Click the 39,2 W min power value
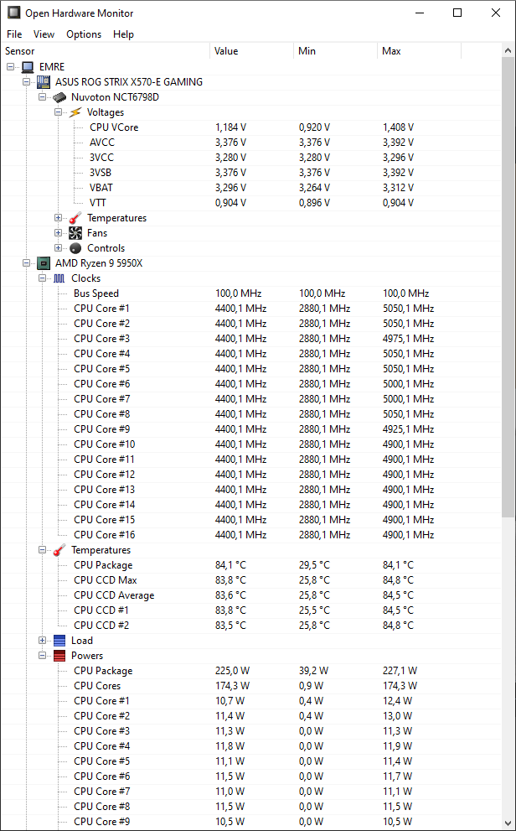The image size is (516, 831). coord(314,671)
